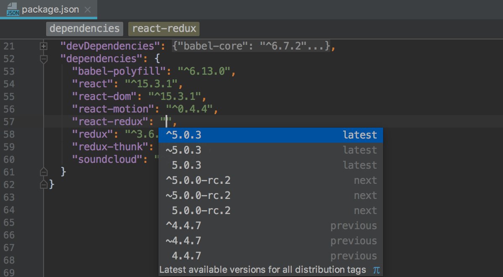
Task: Click fold end marker on line 62
Action: 43,184
